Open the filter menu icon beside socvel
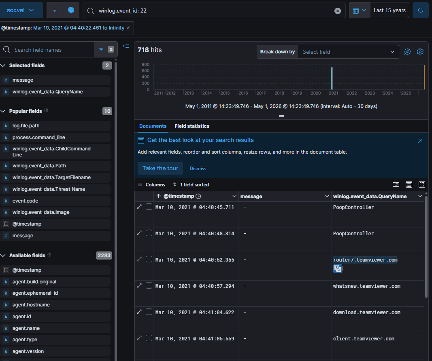432x361 pixels. coord(55,11)
